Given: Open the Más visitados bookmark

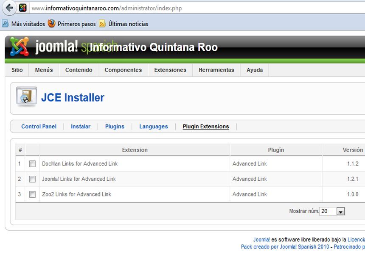Looking at the screenshot, I should 28,24.
